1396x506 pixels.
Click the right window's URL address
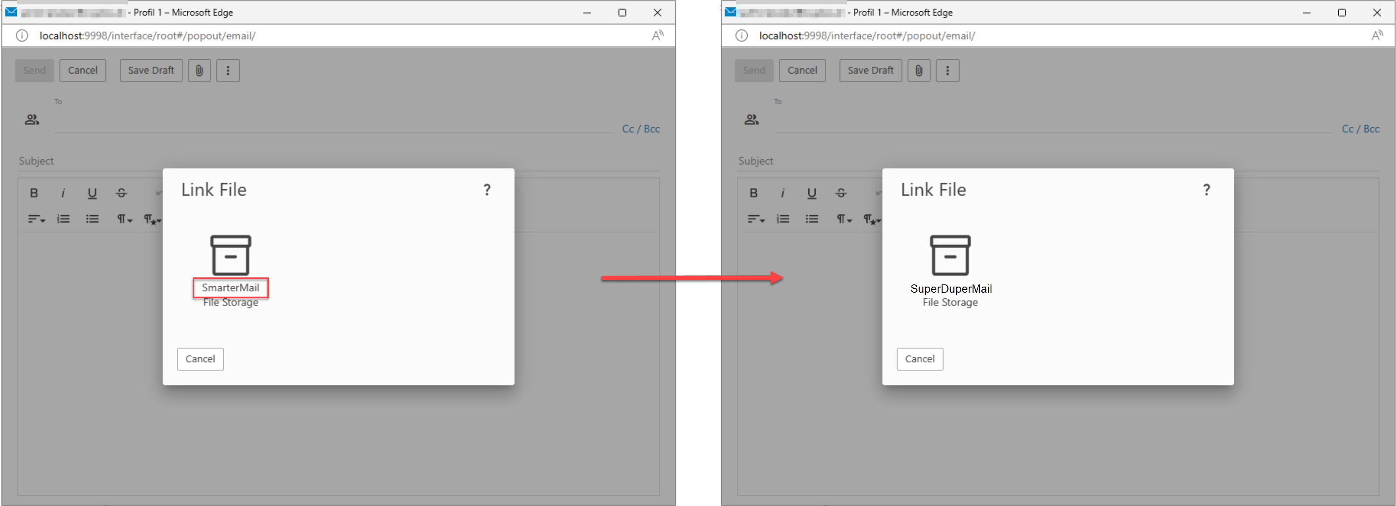[867, 36]
